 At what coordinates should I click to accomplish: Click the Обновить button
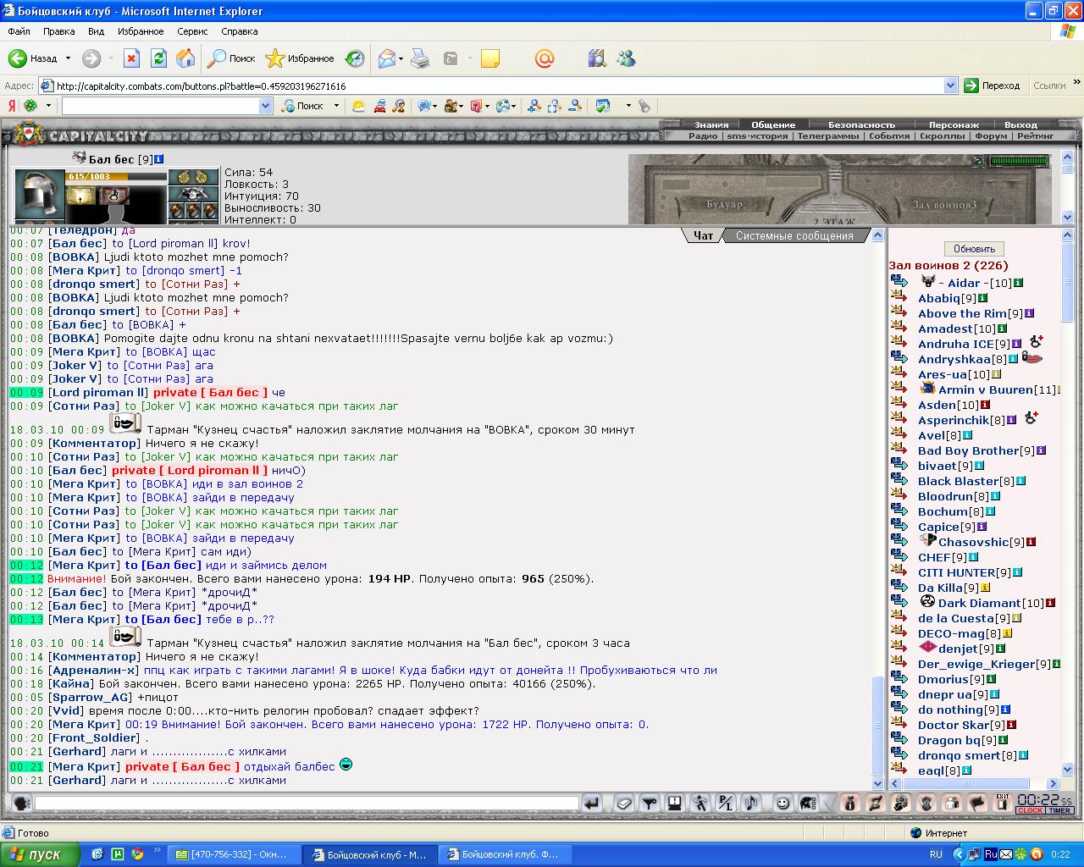point(974,249)
